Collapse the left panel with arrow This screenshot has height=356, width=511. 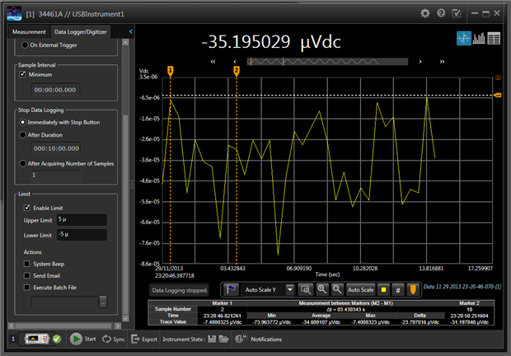[x=129, y=31]
